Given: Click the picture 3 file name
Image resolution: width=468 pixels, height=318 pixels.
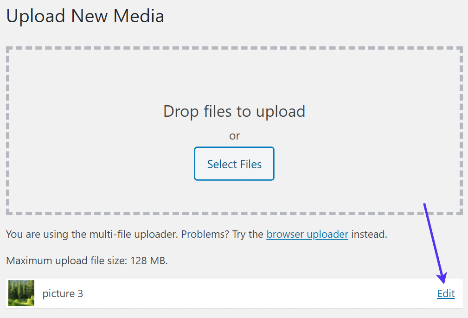Looking at the screenshot, I should click(63, 293).
